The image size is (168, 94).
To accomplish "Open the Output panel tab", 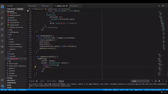I will pos(42,81).
